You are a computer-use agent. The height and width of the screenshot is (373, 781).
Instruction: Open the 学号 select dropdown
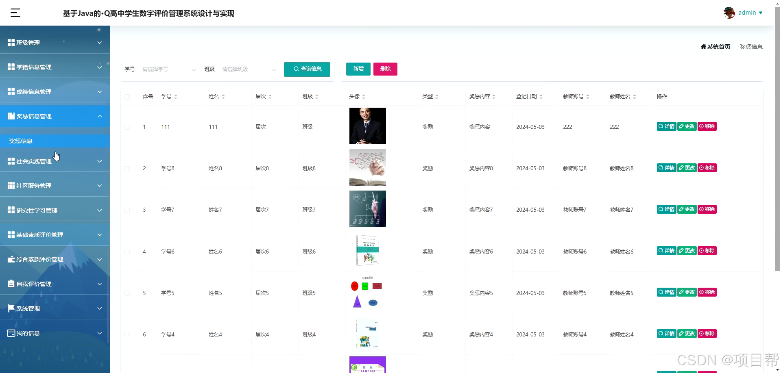[168, 69]
